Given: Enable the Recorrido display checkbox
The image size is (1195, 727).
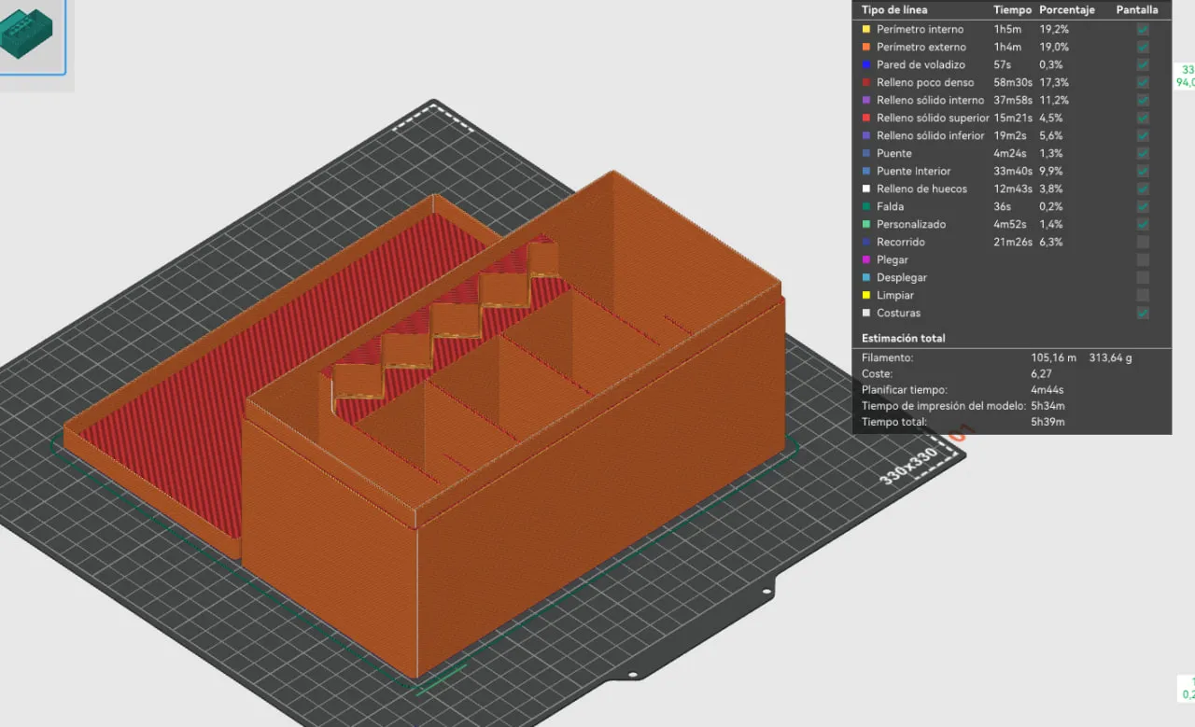Looking at the screenshot, I should [x=1142, y=241].
